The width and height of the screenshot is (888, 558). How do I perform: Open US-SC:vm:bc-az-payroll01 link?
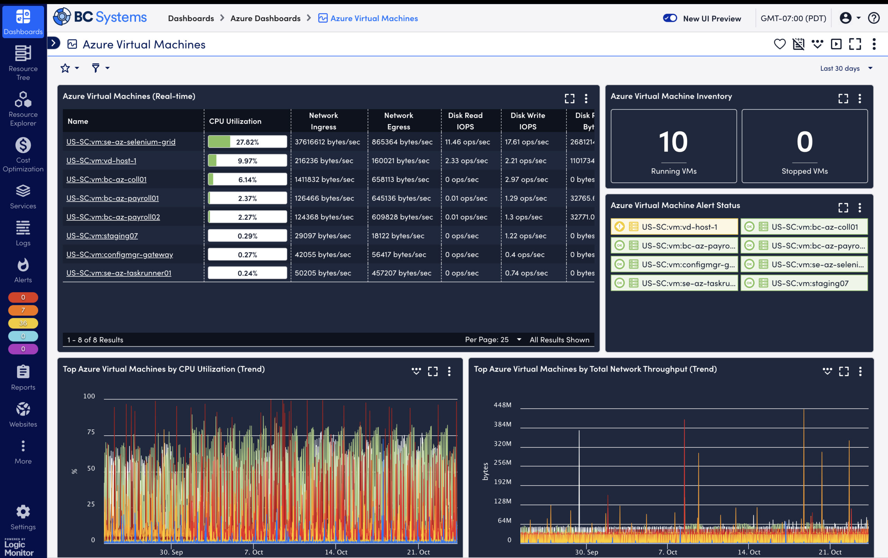pyautogui.click(x=112, y=198)
